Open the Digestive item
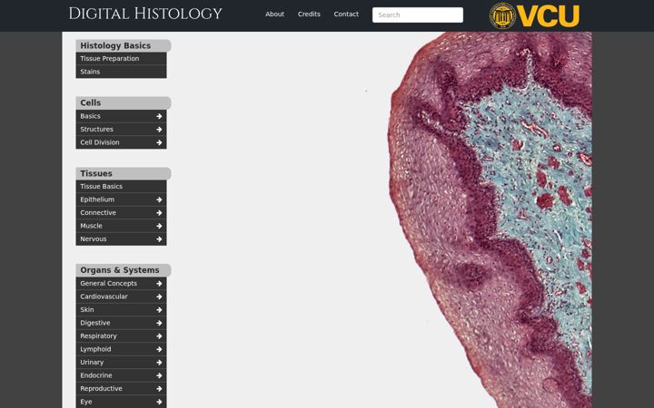654x408 pixels. 121,323
